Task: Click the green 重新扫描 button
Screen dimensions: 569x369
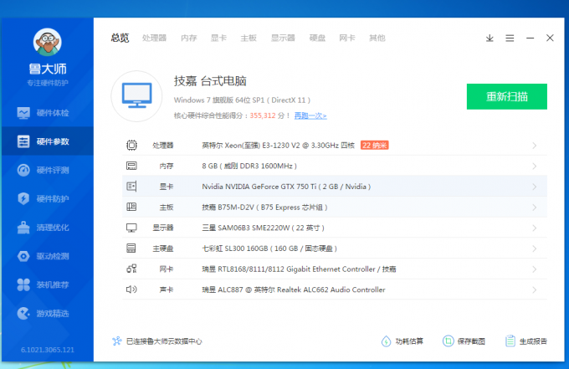Action: coord(506,96)
